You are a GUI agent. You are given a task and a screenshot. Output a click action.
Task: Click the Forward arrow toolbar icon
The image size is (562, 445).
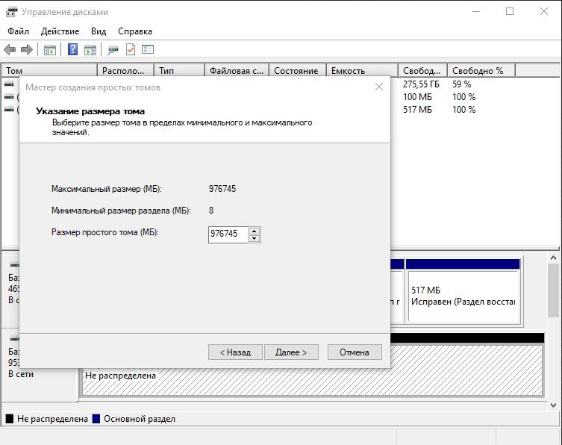click(x=27, y=49)
